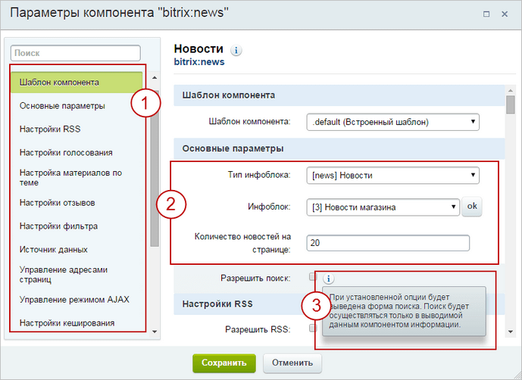The image size is (522, 380).
Task: Click the Отменить button
Action: click(292, 363)
